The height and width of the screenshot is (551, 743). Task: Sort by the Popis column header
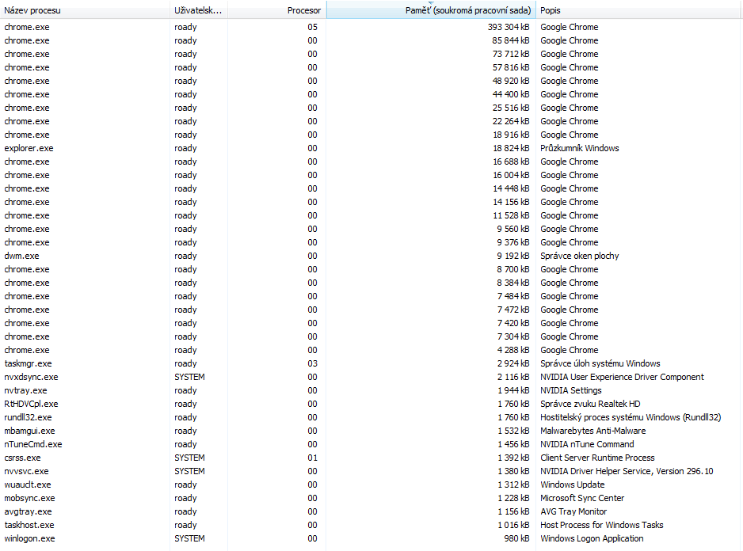pos(638,10)
